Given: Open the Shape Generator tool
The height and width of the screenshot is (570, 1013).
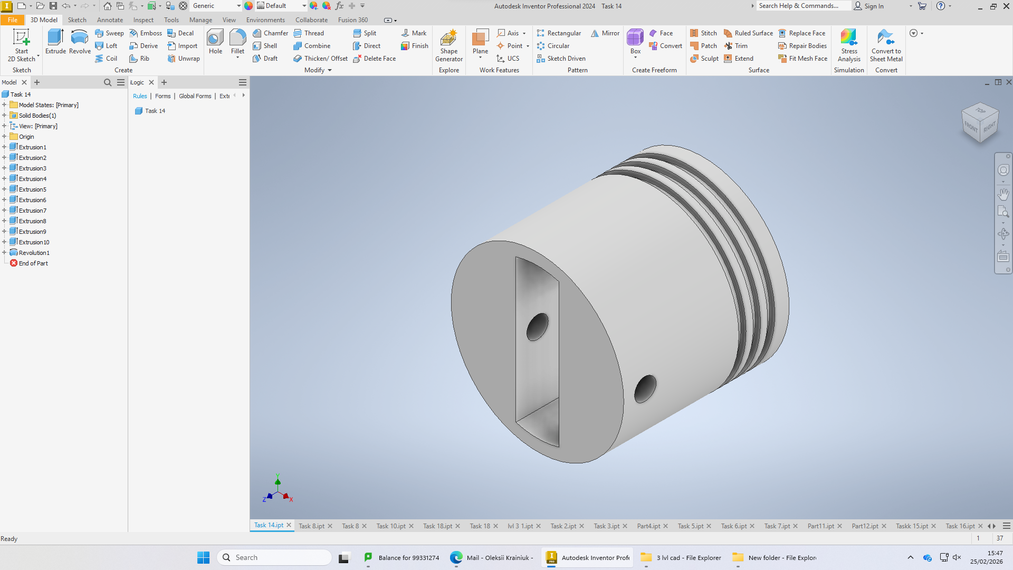Looking at the screenshot, I should 449,45.
